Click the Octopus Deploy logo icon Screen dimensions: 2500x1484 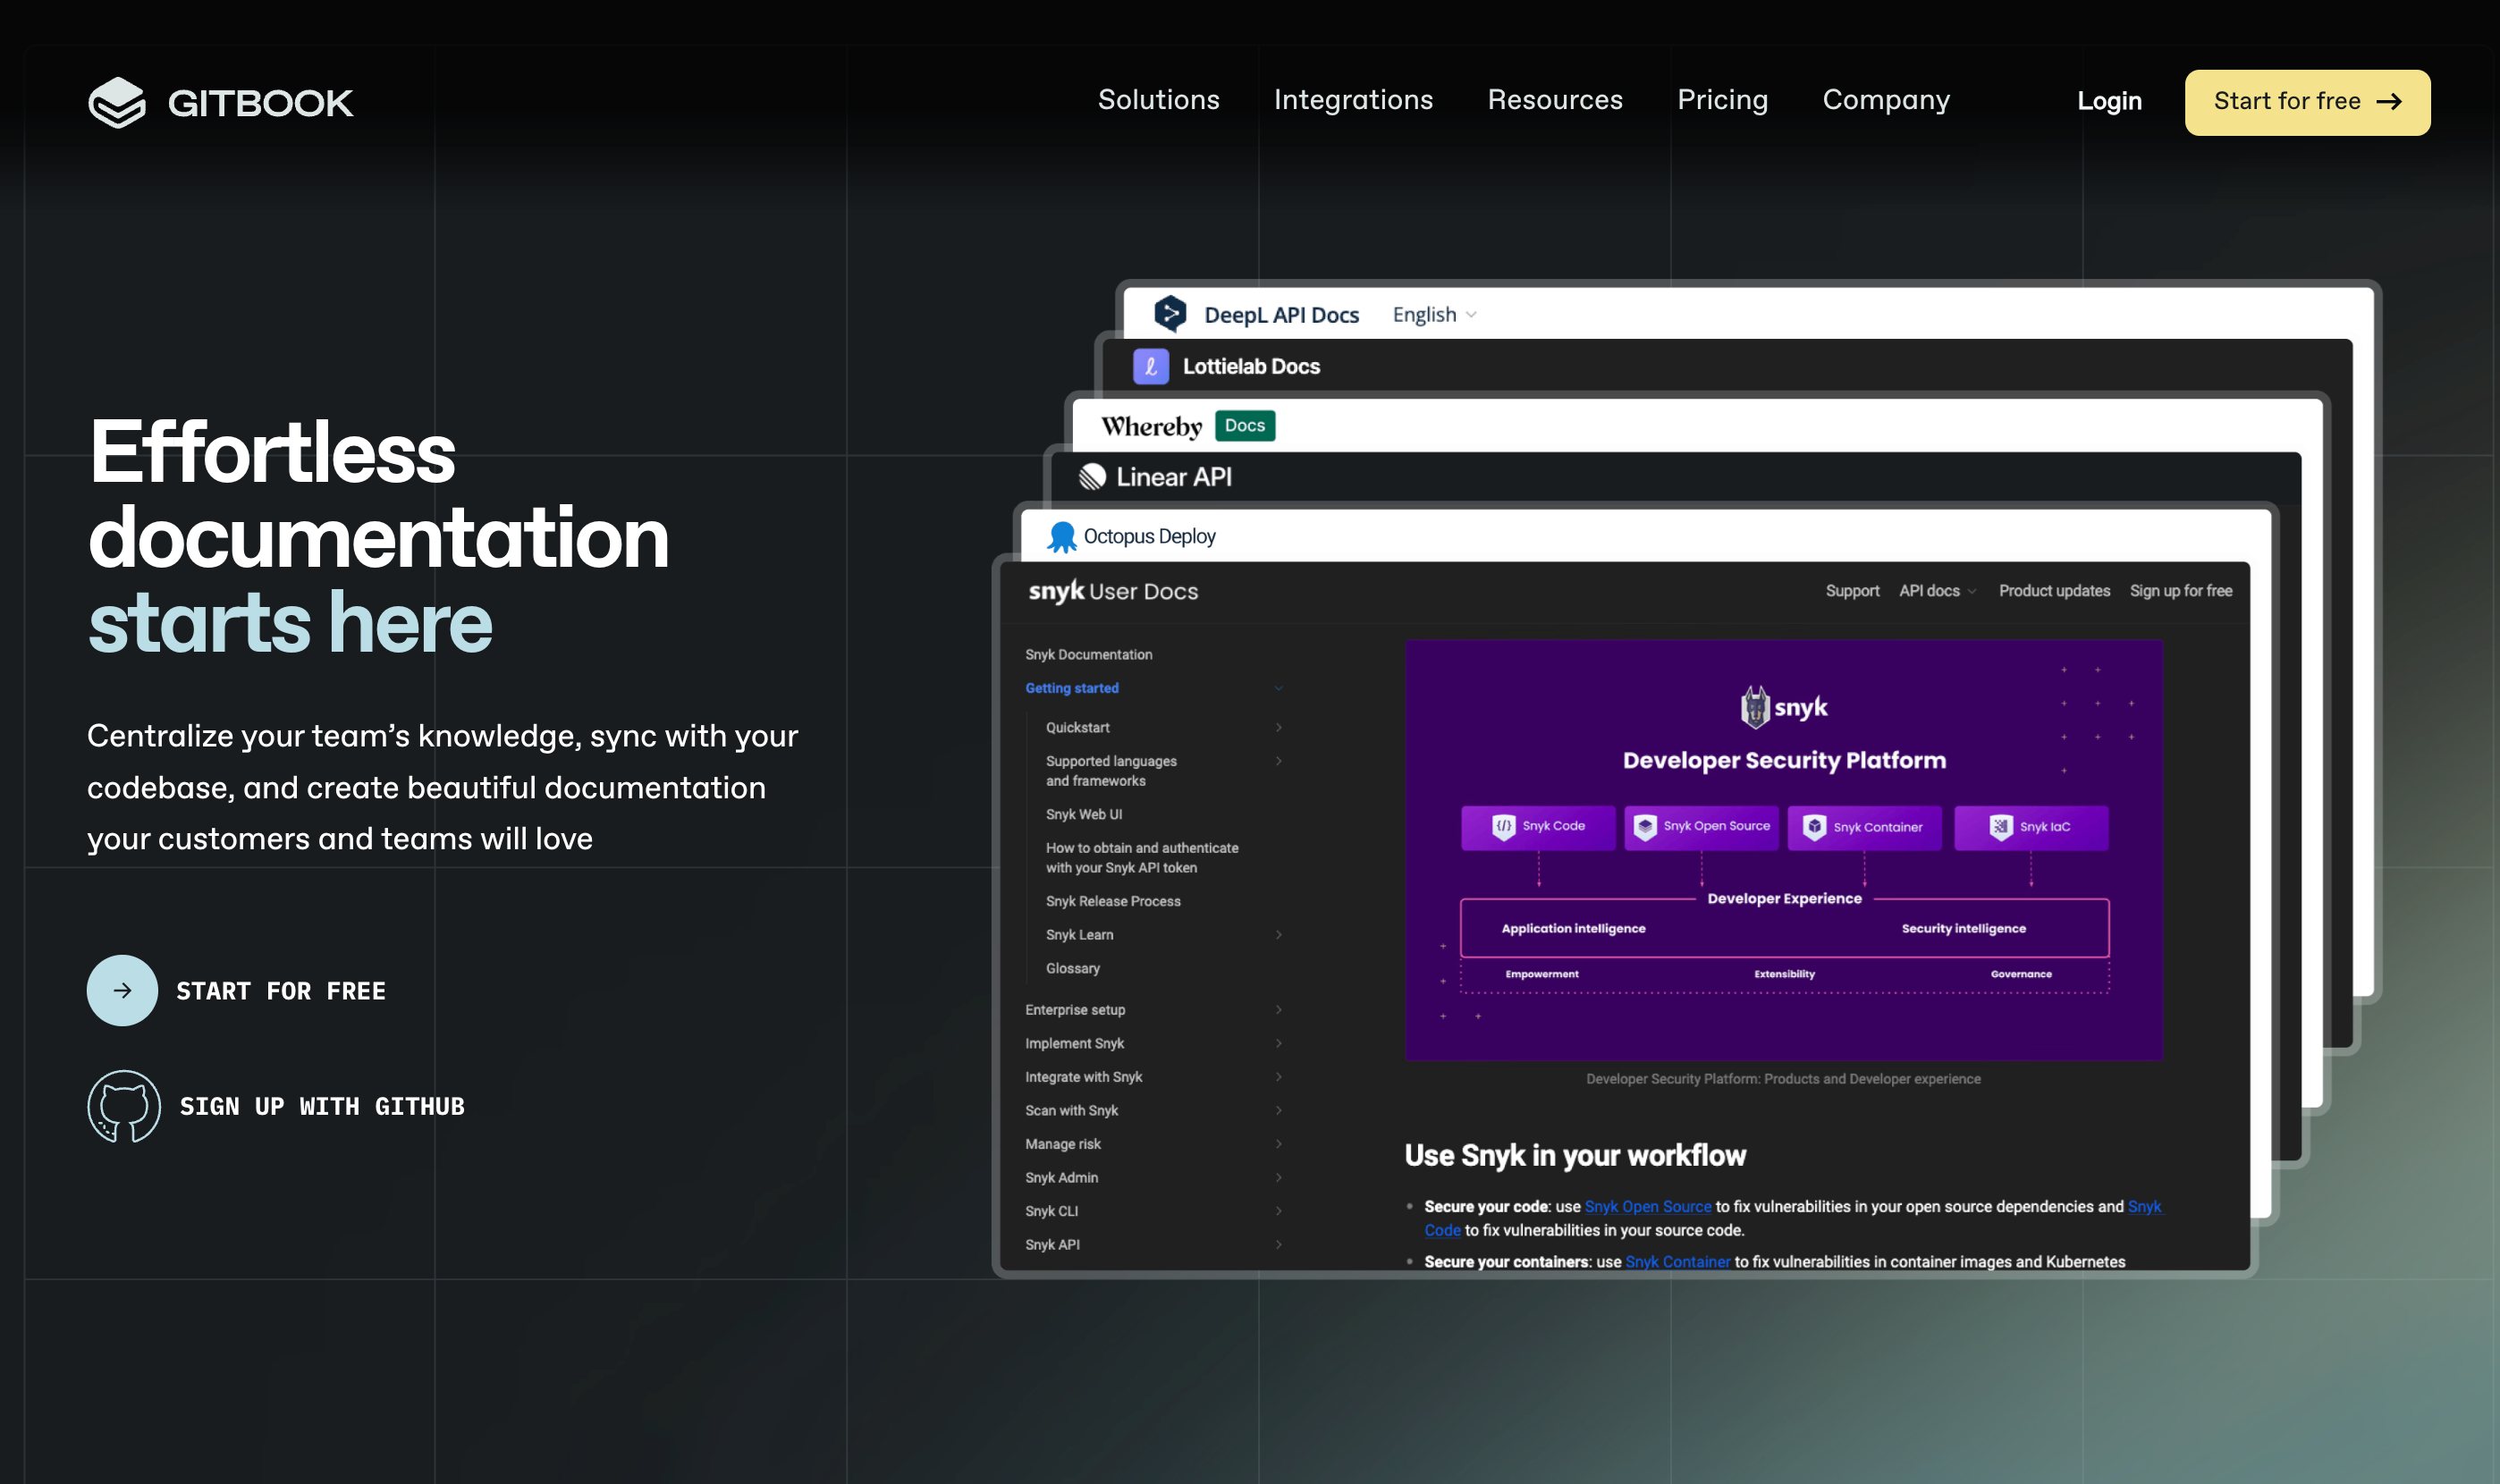(x=1061, y=537)
